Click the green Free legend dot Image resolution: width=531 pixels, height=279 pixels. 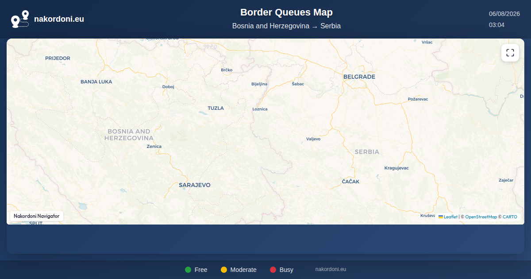click(x=188, y=270)
